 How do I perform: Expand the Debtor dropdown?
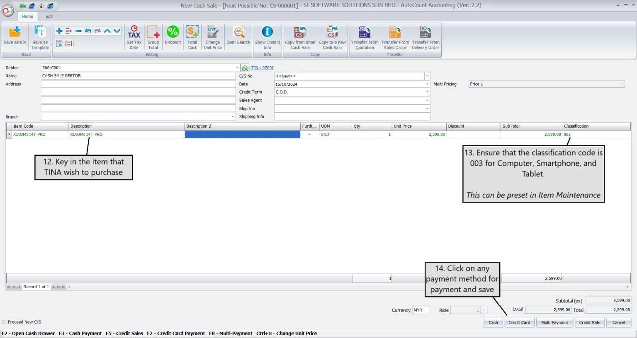[237, 68]
